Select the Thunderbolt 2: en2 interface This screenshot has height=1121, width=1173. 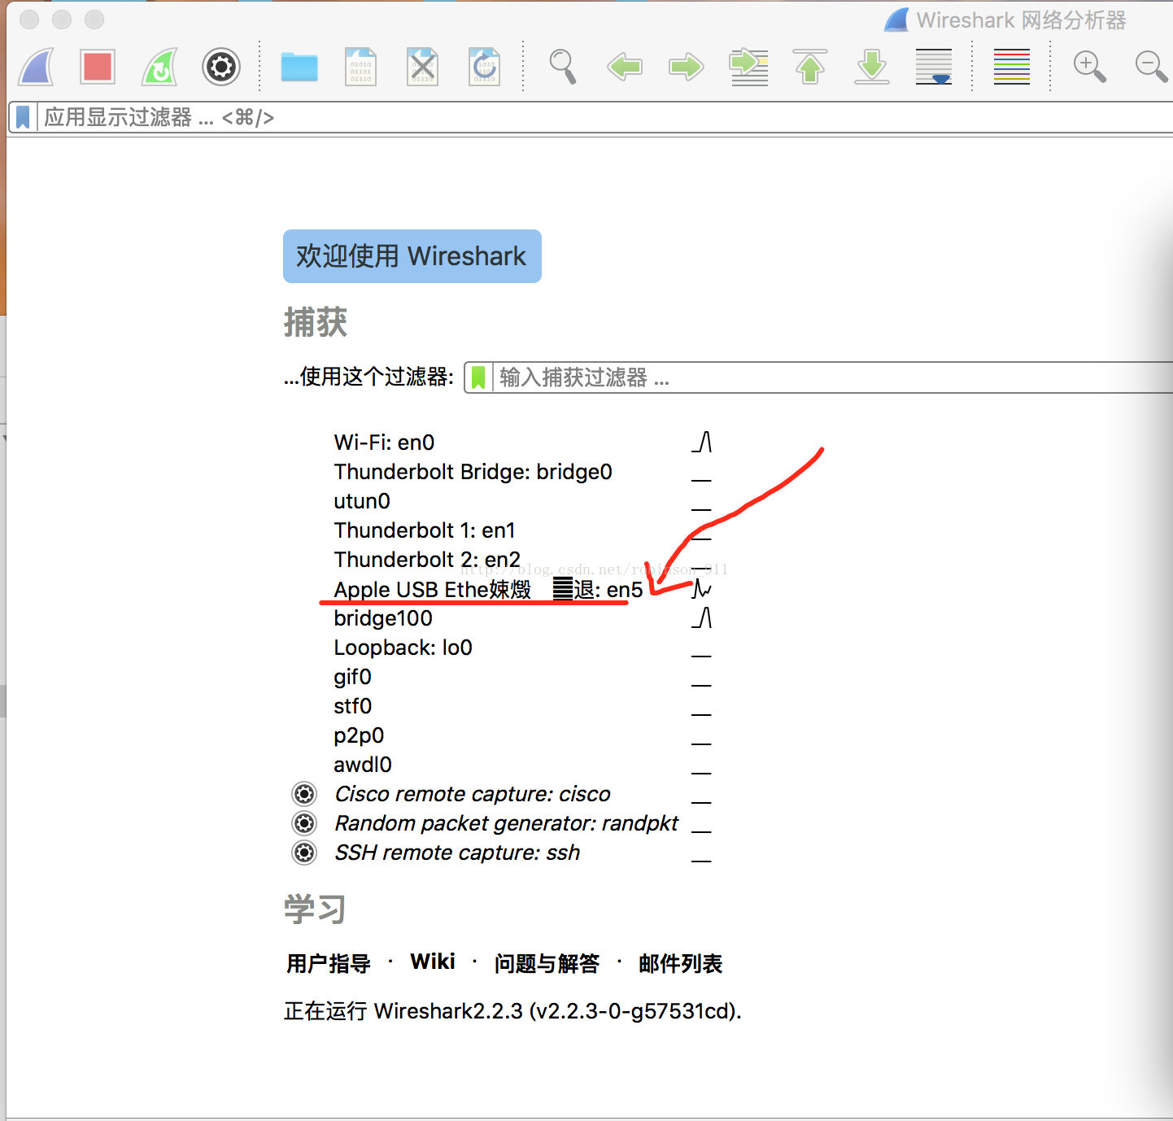[427, 560]
